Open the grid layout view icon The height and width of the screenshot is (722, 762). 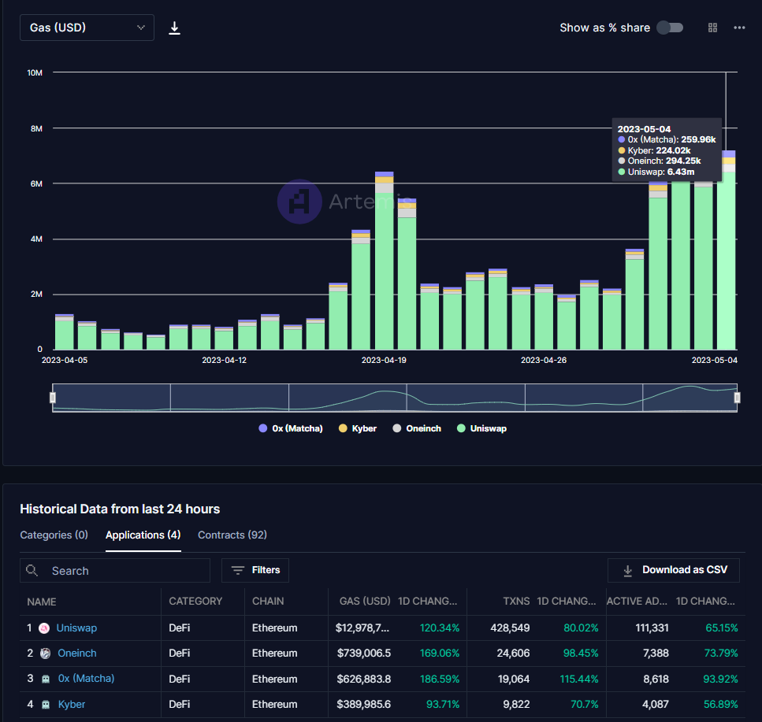tap(712, 28)
